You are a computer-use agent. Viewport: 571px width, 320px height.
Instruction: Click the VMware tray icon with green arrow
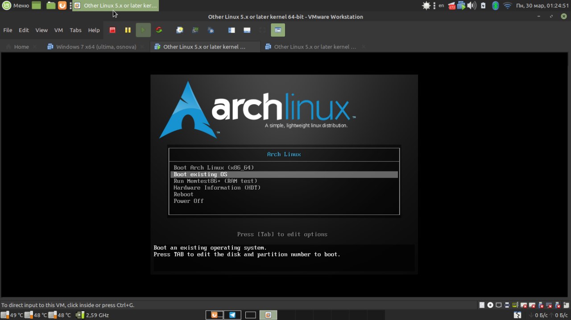click(x=462, y=5)
